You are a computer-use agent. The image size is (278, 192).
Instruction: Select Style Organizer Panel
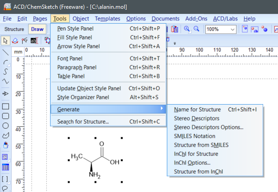[x=108, y=97]
